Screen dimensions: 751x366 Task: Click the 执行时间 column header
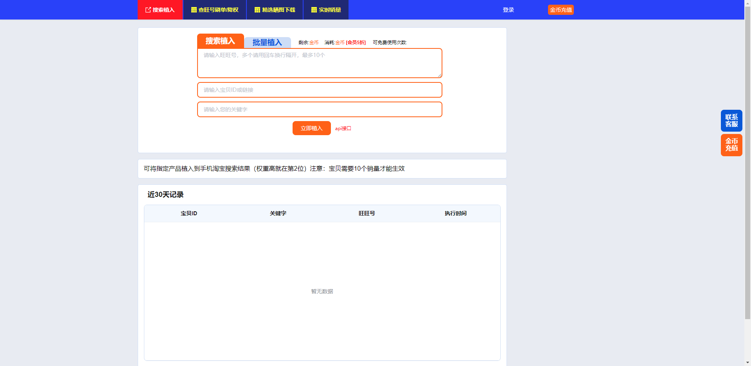456,213
